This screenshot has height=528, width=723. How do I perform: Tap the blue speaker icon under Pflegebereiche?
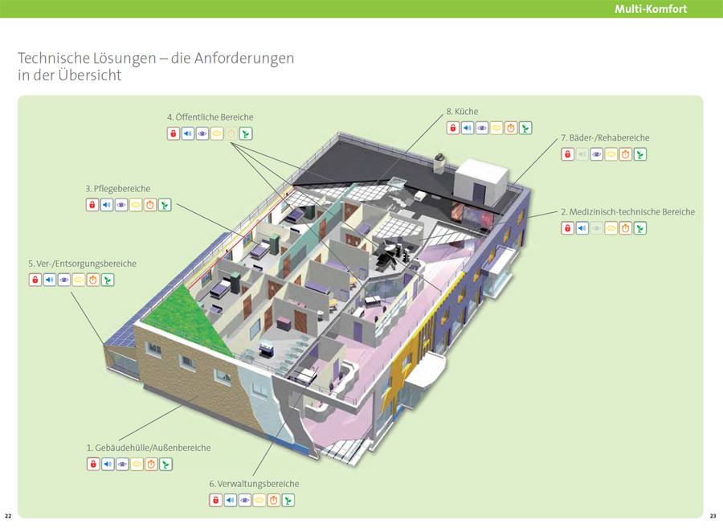tap(107, 205)
